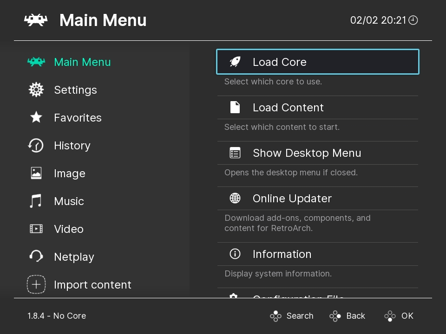Click the globe icon for Online Updater
Image resolution: width=446 pixels, height=334 pixels.
click(235, 198)
